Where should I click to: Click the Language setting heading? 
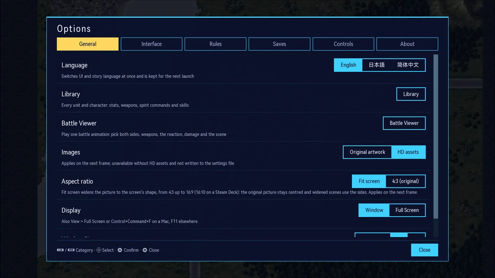(x=74, y=65)
